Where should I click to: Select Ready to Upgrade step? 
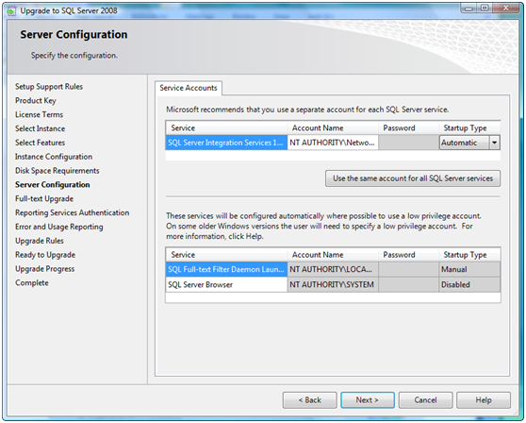45,255
